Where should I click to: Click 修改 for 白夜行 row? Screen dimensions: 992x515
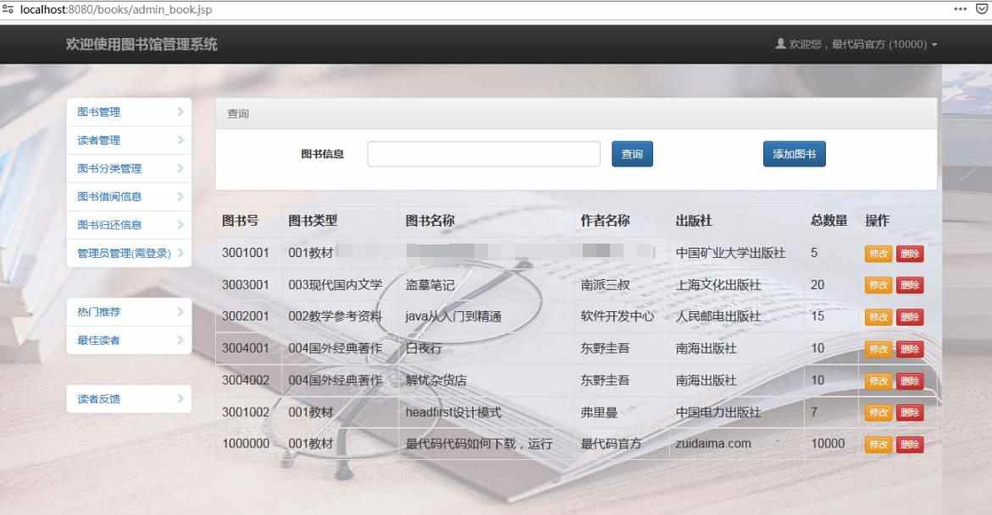[x=878, y=348]
